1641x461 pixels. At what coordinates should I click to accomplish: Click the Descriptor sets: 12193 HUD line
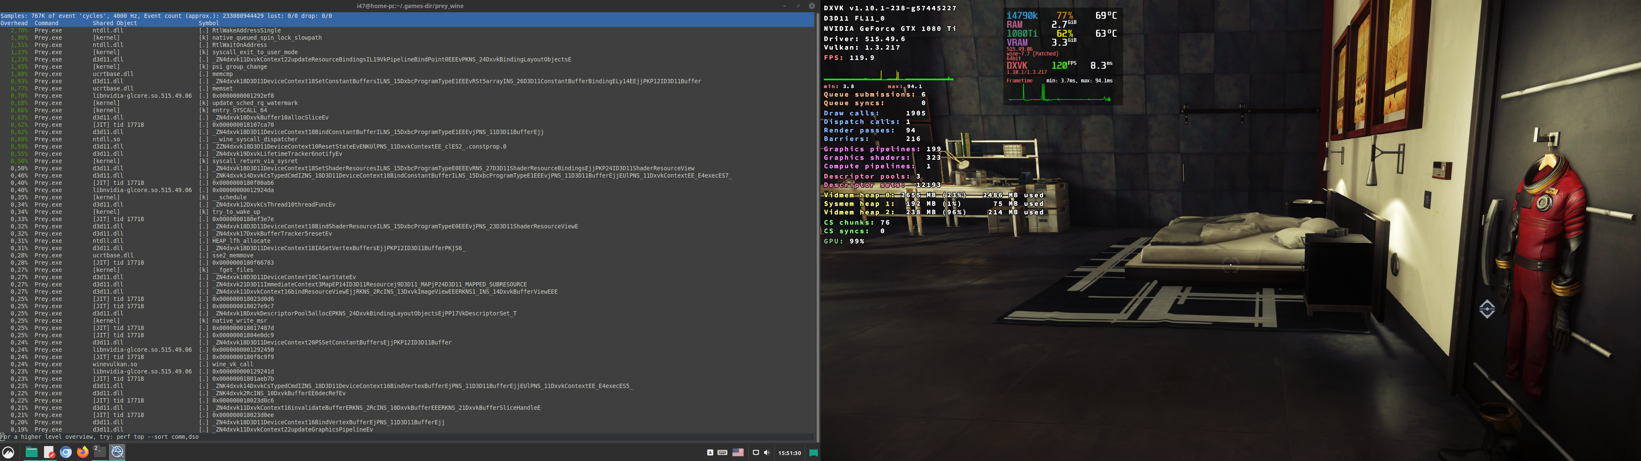click(x=882, y=185)
